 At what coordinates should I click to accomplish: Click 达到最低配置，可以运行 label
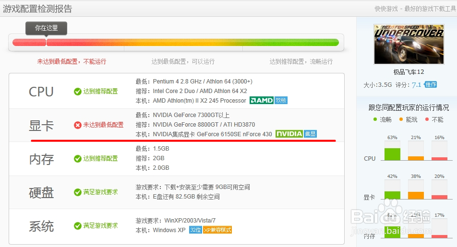(183, 61)
